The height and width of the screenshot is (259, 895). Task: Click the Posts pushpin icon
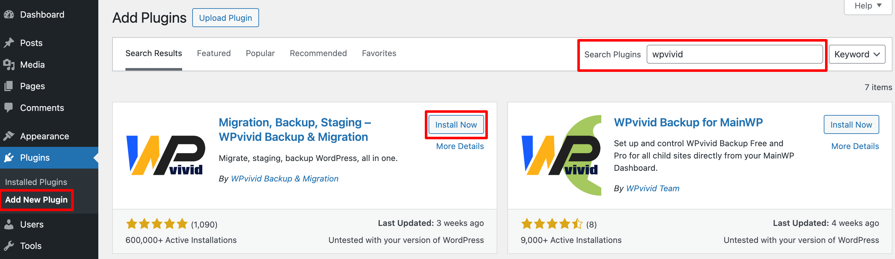9,43
